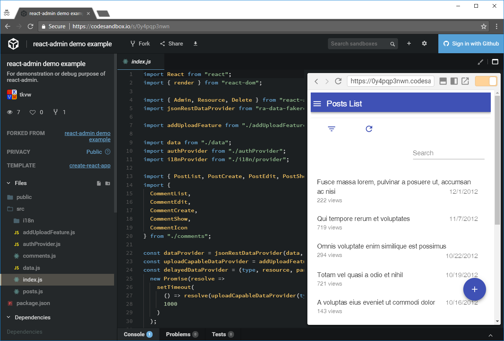Open preview in new window

(465, 81)
